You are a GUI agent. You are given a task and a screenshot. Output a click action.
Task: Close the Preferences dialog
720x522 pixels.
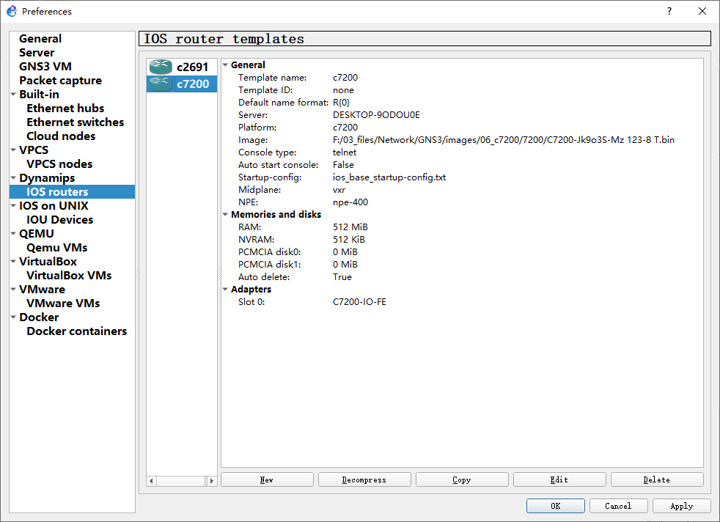[x=702, y=11]
